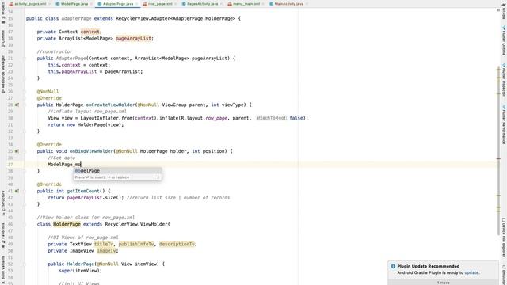507x285 pixels.
Task: Click the context field on line 17
Action: tap(90, 32)
